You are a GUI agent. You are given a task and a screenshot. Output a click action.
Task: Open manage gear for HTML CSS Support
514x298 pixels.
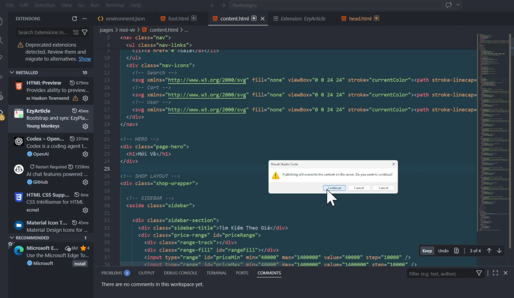tap(85, 210)
